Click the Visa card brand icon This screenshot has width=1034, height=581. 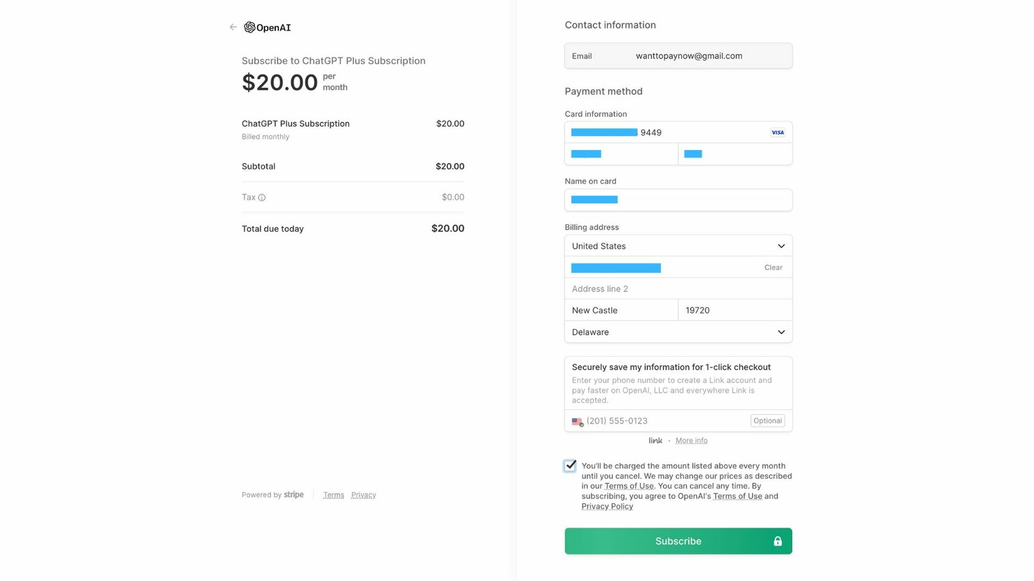(778, 132)
